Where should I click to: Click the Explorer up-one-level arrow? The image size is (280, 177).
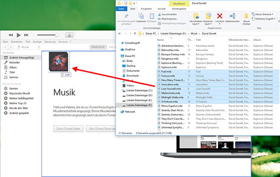135,33
